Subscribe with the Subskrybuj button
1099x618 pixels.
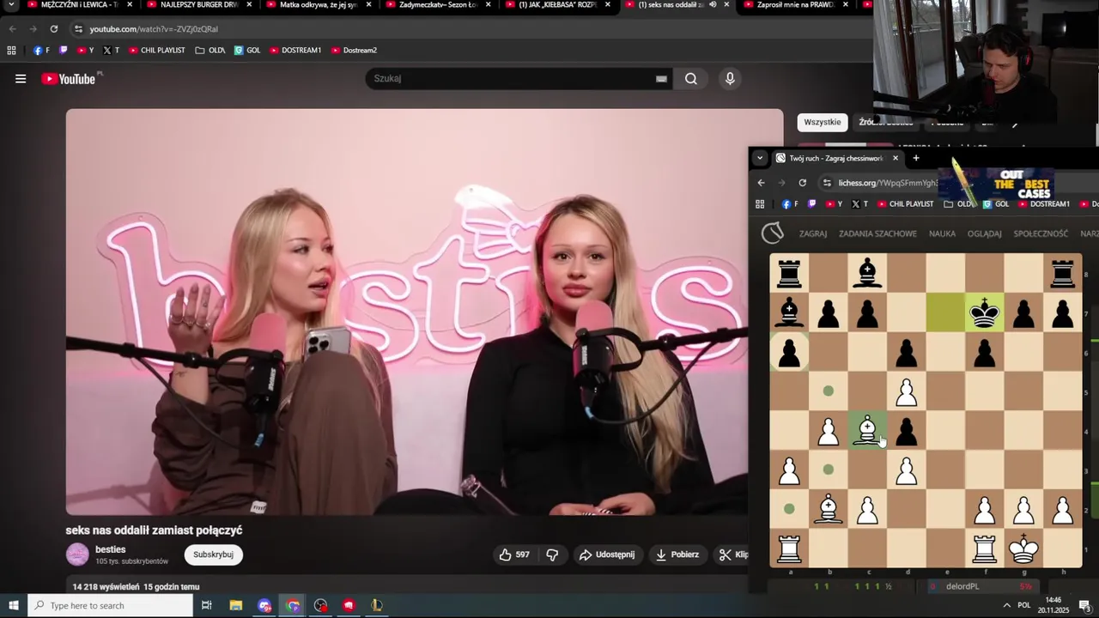point(214,554)
